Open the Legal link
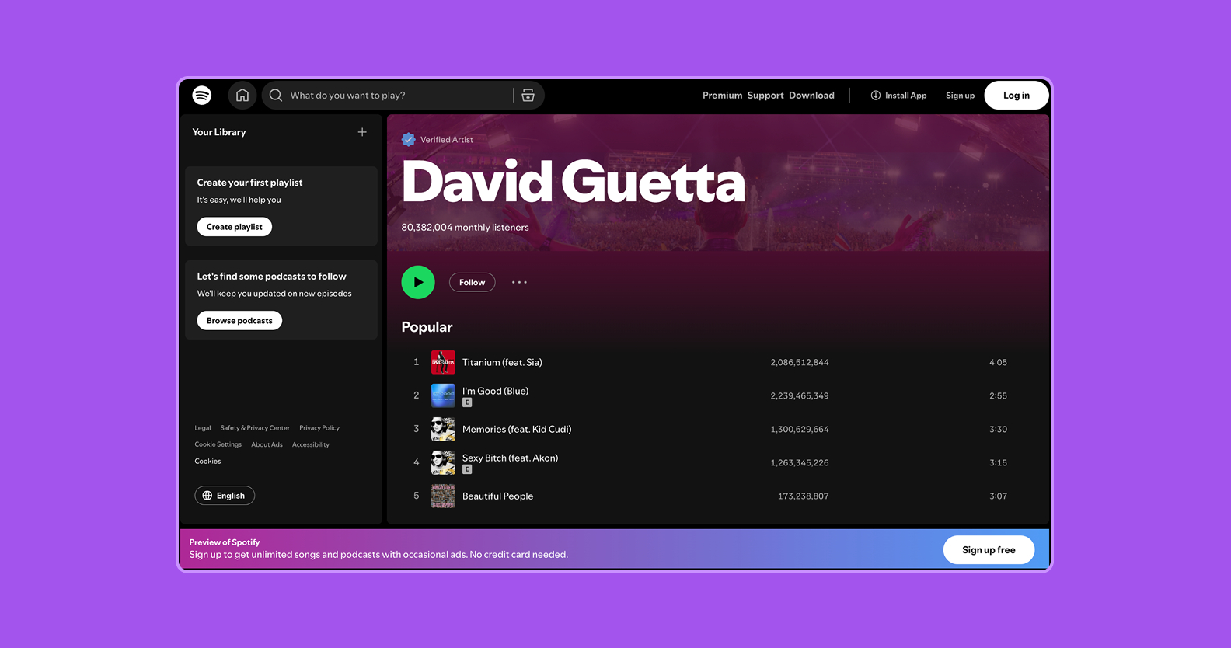This screenshot has height=648, width=1231. coord(203,428)
